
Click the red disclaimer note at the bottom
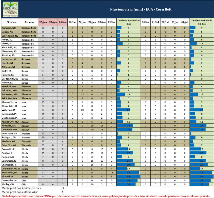pyautogui.click(x=106, y=196)
